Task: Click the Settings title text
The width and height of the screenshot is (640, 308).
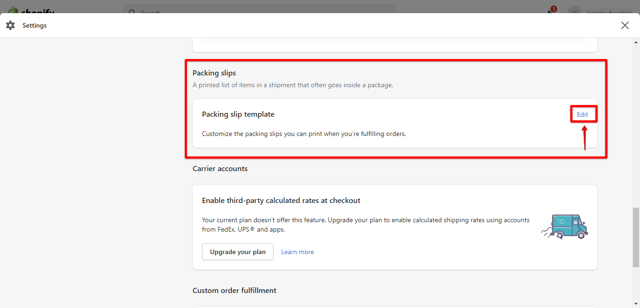Action: click(x=35, y=25)
